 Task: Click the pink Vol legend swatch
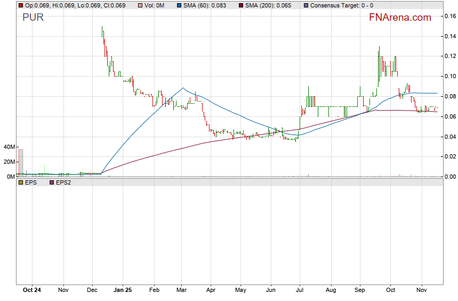coord(140,5)
